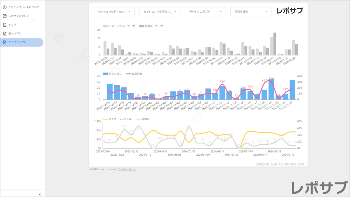This screenshot has width=350, height=197.
Task: Expand the デバイス カテゴリ dropdown
Action: point(205,12)
